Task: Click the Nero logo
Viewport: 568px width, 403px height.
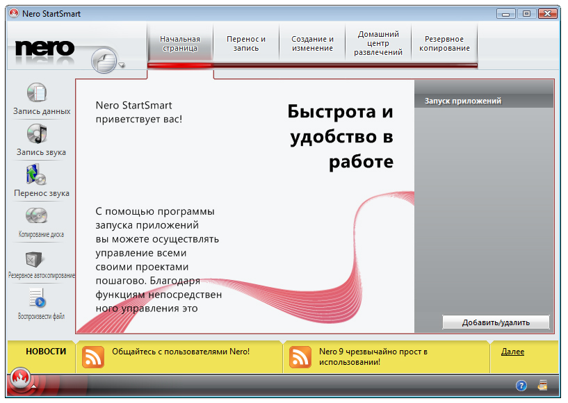Action: pos(44,48)
